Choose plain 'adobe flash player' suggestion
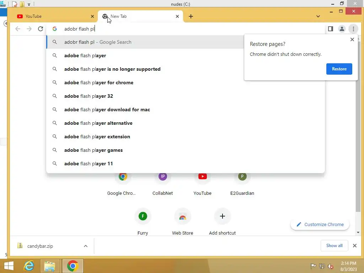 pyautogui.click(x=186, y=55)
